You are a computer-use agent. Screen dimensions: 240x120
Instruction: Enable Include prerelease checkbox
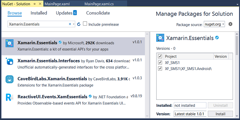pyautogui.click(x=85, y=24)
